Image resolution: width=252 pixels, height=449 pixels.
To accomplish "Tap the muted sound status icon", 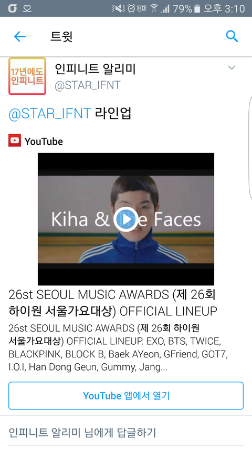I will click(x=118, y=8).
